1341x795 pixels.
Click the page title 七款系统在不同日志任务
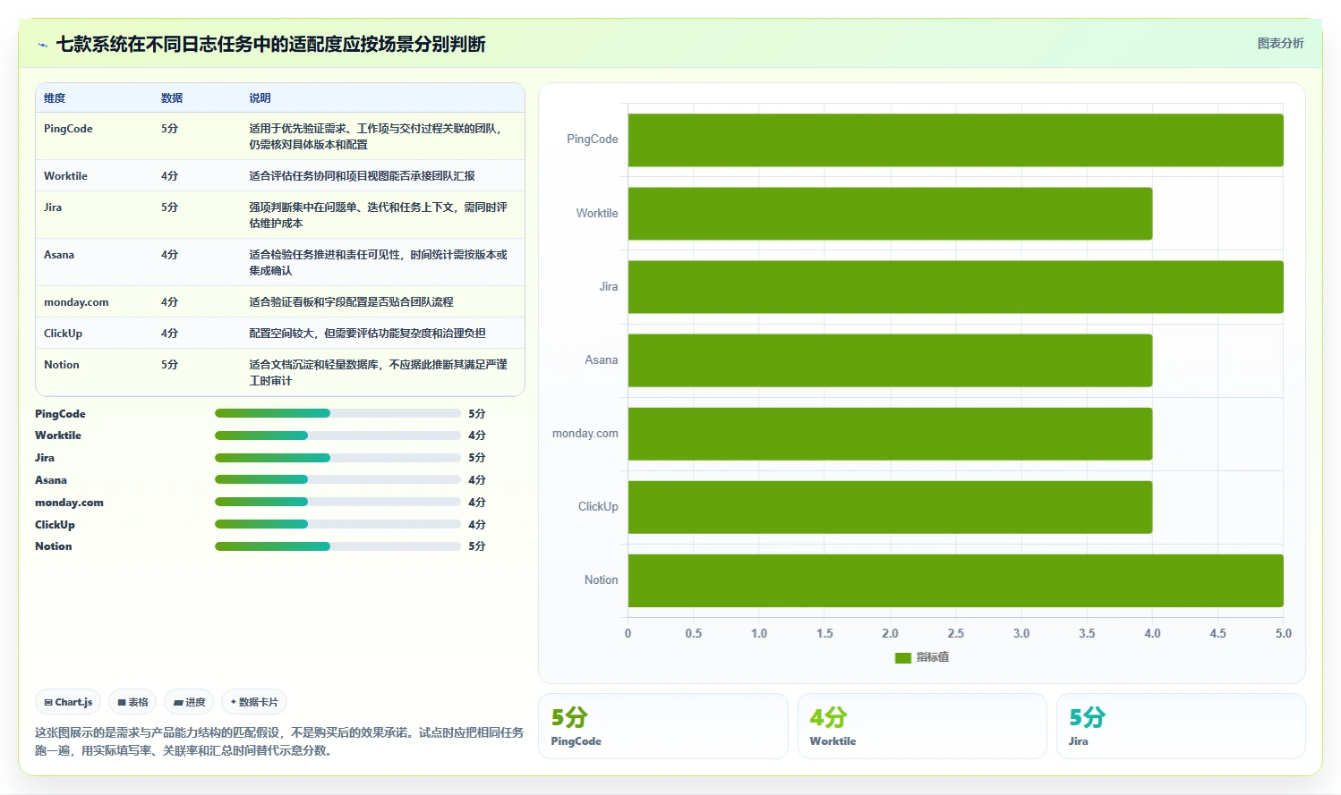pos(270,45)
